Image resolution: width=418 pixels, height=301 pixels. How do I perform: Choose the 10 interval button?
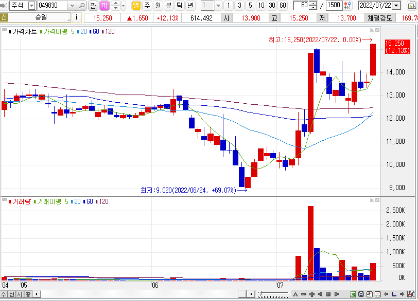tap(262, 5)
